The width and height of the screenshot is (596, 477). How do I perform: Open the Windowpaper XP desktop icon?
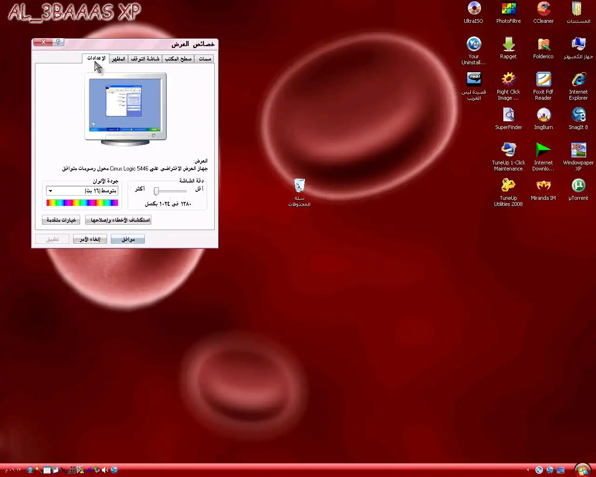click(x=578, y=157)
